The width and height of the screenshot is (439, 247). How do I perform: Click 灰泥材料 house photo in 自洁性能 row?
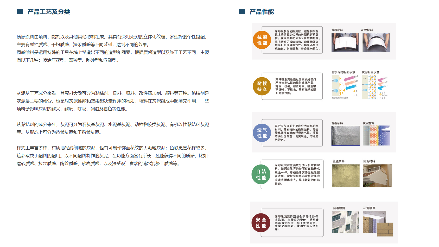[377, 176]
